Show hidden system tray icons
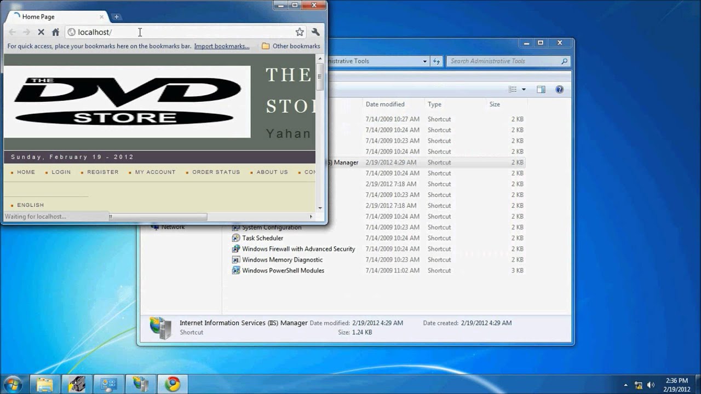Screen dimensions: 701x394 [625, 385]
